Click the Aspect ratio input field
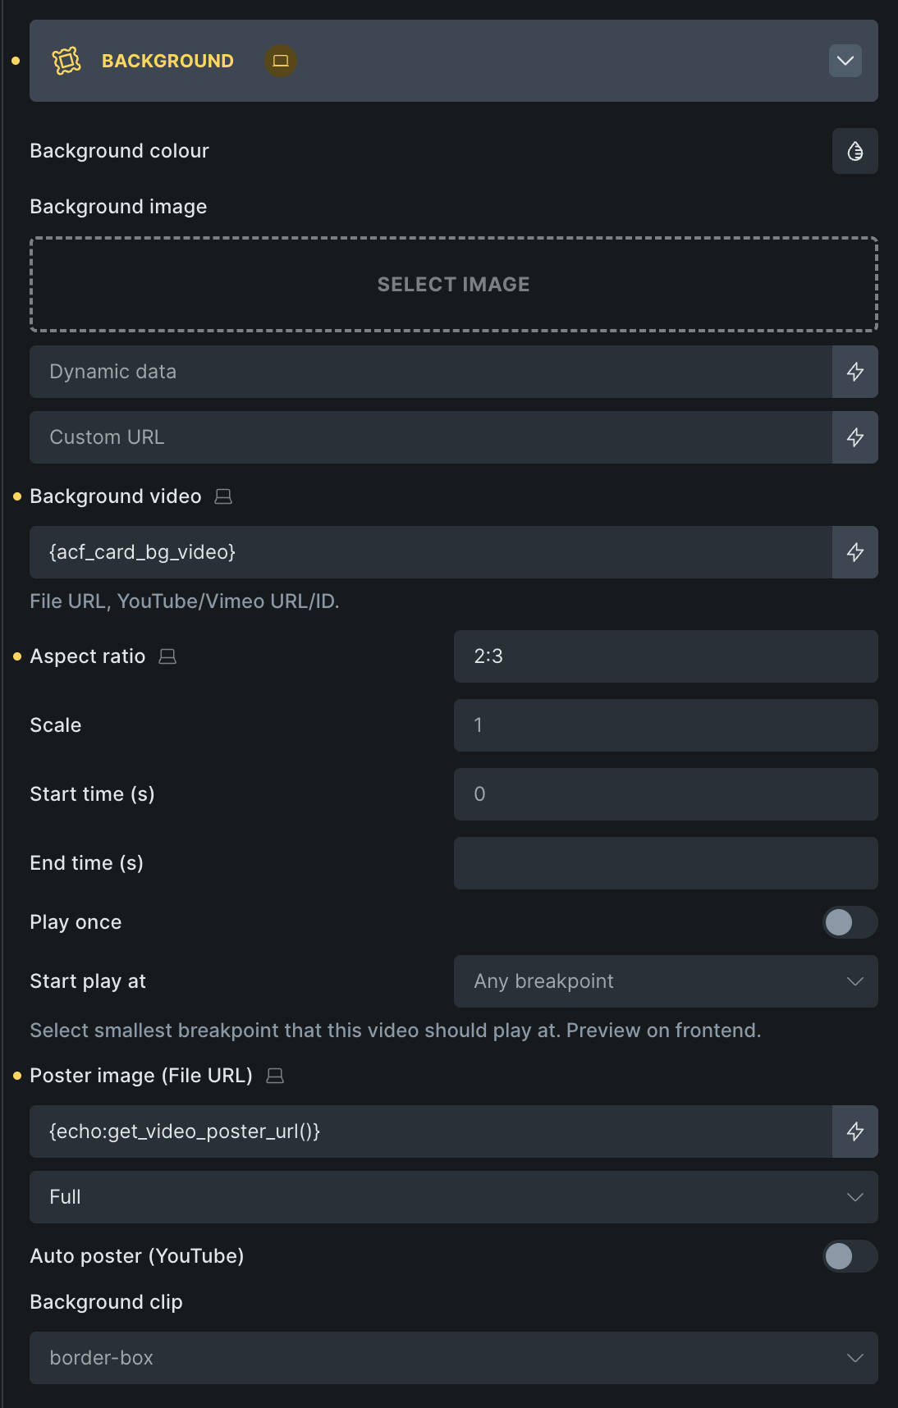Screen dimensions: 898x1408 point(665,656)
